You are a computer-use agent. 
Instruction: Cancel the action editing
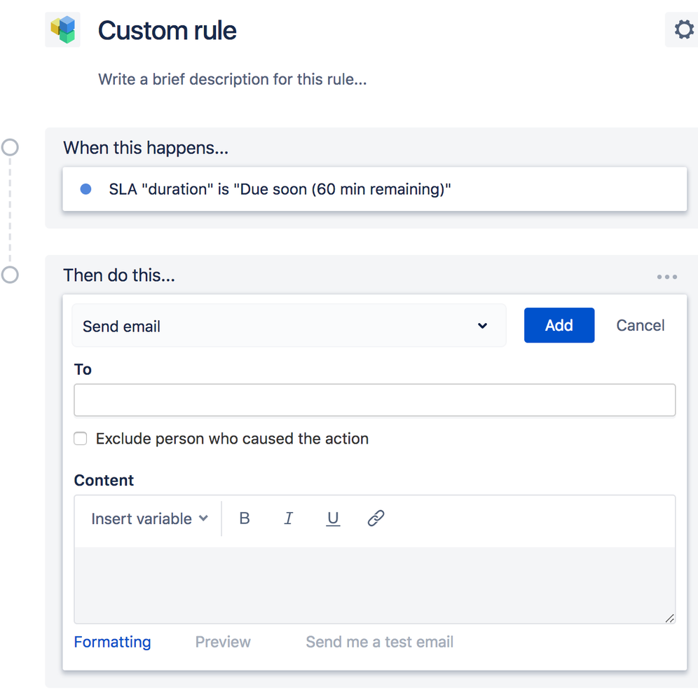(x=640, y=325)
